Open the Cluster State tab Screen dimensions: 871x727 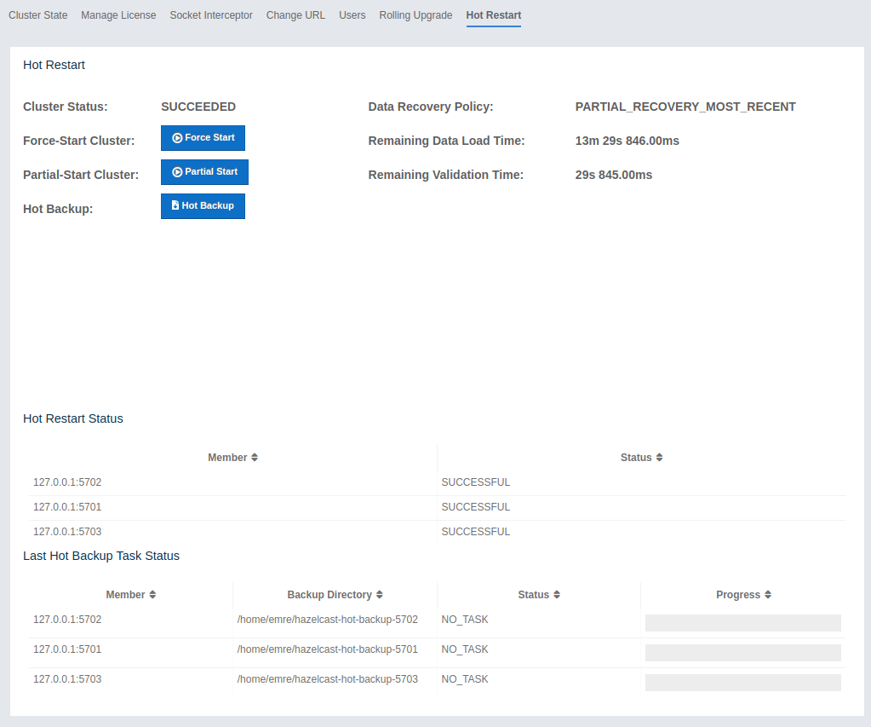pyautogui.click(x=38, y=15)
